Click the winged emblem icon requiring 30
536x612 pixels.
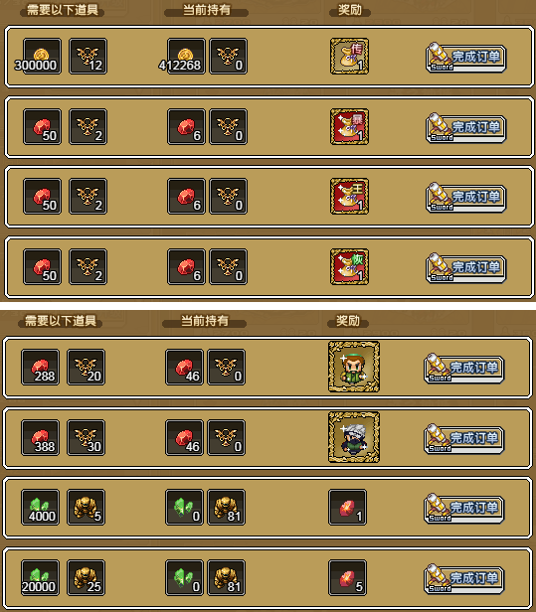(x=86, y=438)
